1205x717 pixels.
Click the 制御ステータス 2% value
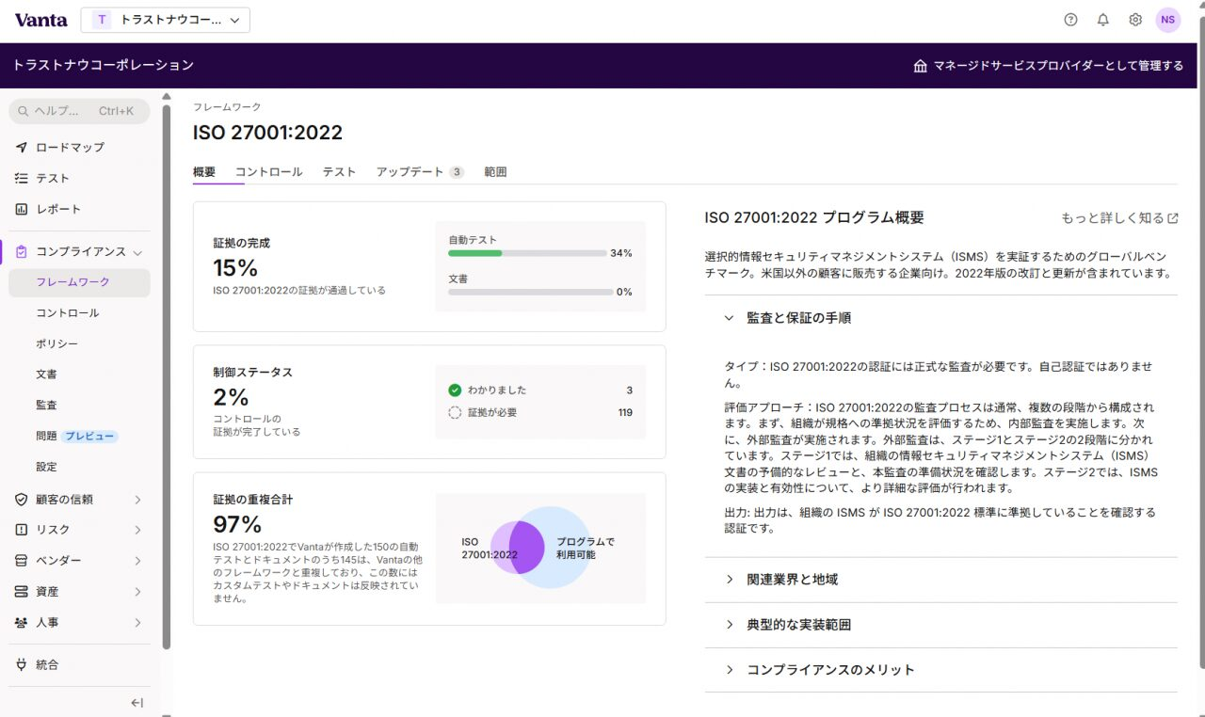(231, 396)
